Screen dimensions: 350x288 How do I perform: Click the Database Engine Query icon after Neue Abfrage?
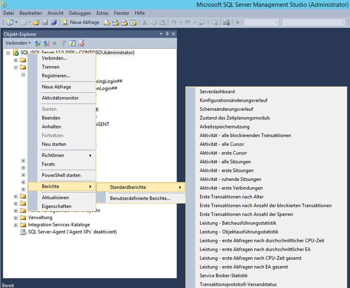coord(107,23)
